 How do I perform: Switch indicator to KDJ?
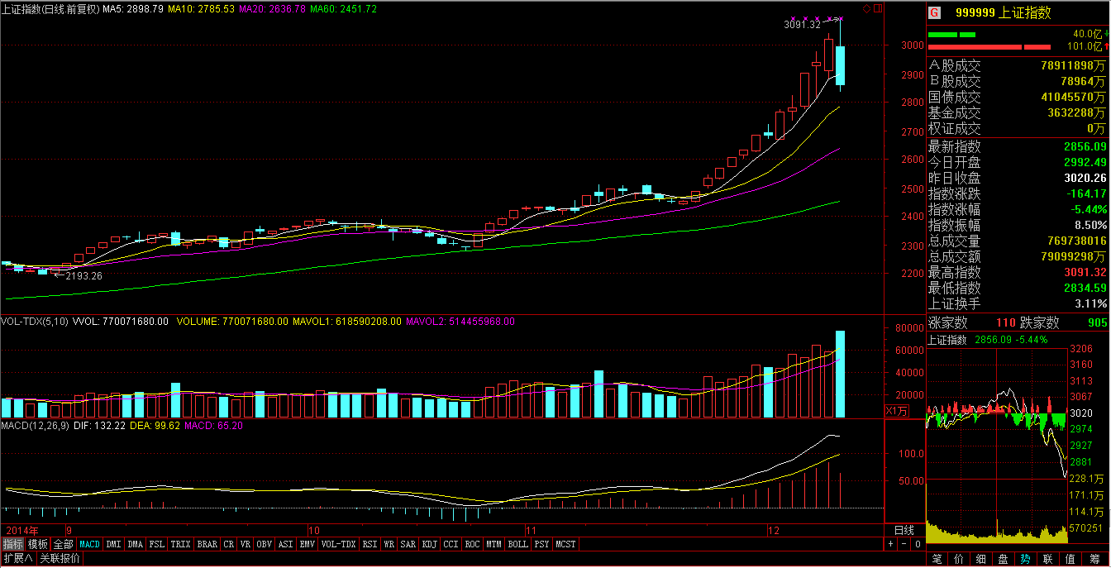(x=428, y=544)
